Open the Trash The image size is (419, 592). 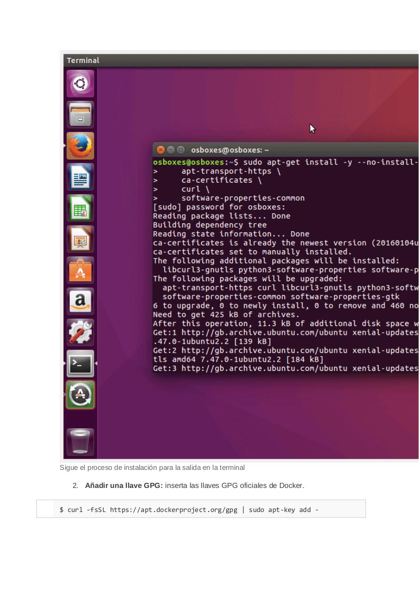tap(80, 442)
